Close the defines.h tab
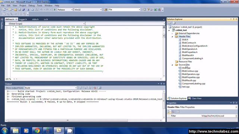The height and width of the screenshot is (134, 239). pyautogui.click(x=16, y=19)
